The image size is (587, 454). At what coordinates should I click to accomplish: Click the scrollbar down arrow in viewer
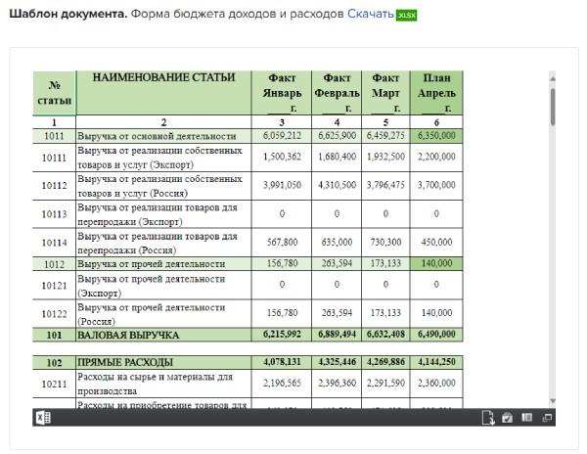pyautogui.click(x=552, y=400)
